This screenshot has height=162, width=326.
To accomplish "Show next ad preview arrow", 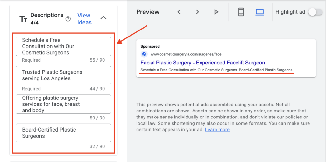I will (x=197, y=12).
